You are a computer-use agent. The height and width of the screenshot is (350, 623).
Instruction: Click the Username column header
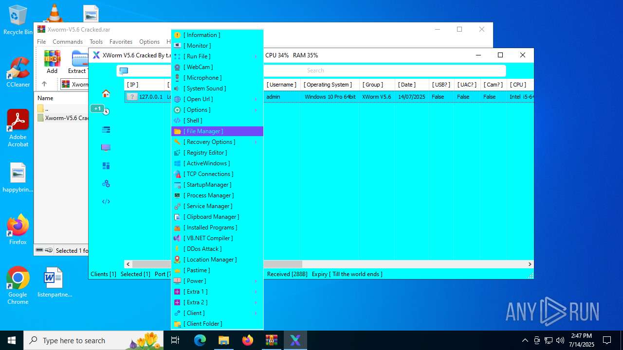(x=281, y=85)
